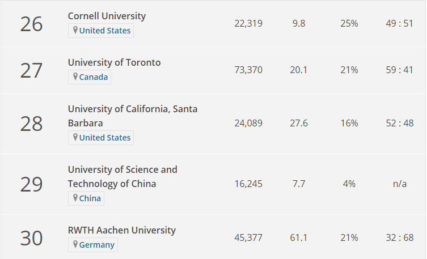Click the pin icon under Cornell University
The width and height of the screenshot is (427, 259).
tap(75, 30)
